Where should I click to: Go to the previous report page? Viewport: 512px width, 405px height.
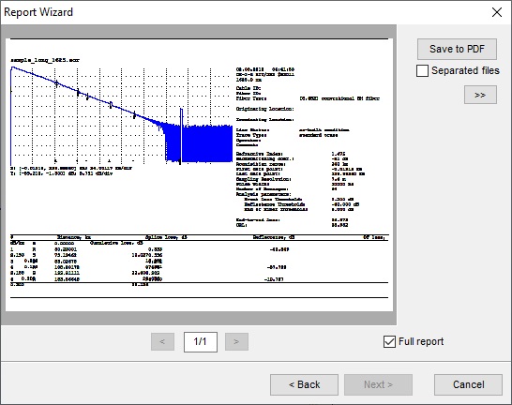point(162,341)
